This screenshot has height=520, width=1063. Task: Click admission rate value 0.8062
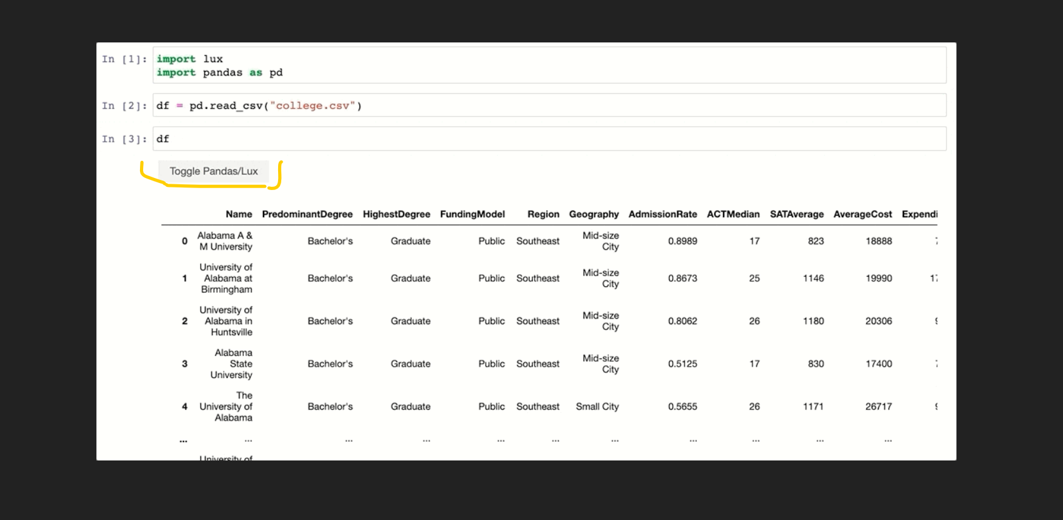682,321
